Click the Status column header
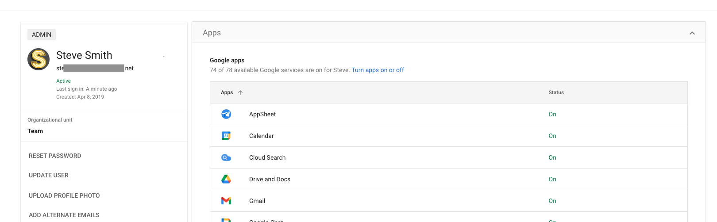The image size is (717, 222). pyautogui.click(x=556, y=92)
